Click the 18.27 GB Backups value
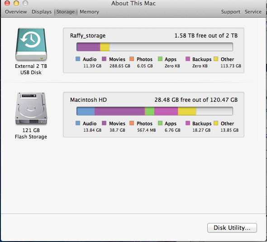This screenshot has height=242, width=267. (x=201, y=130)
